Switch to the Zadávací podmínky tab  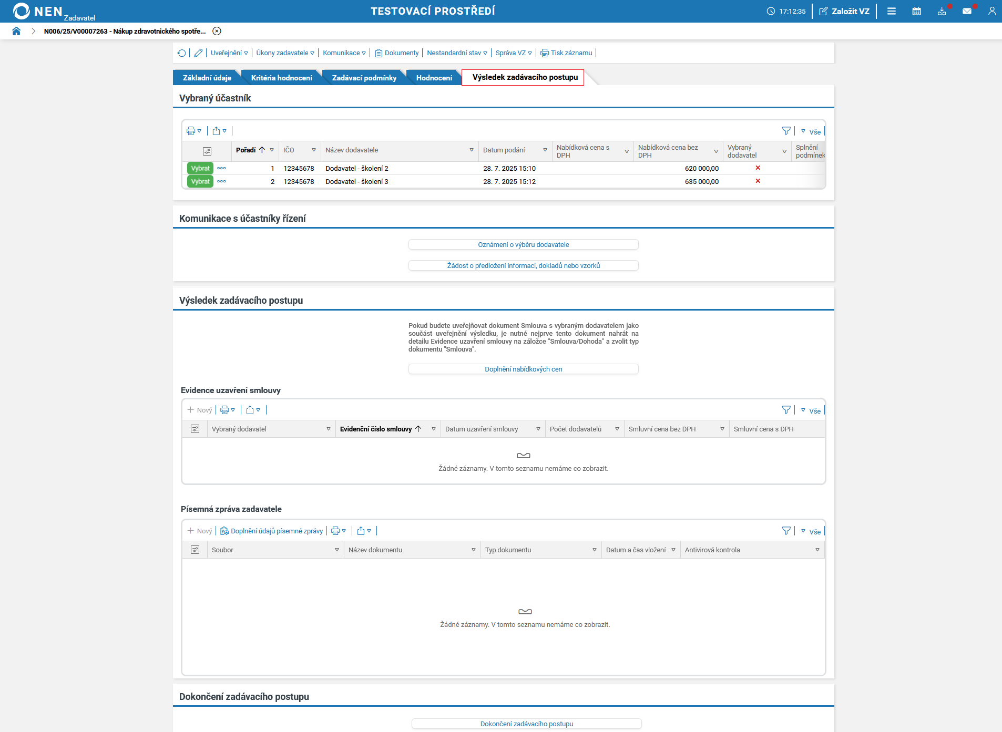(x=364, y=78)
